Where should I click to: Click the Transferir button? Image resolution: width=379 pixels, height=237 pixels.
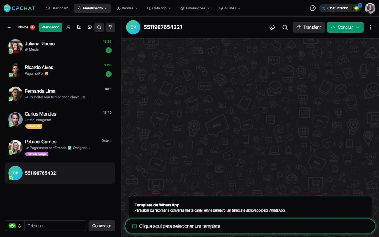coord(309,27)
